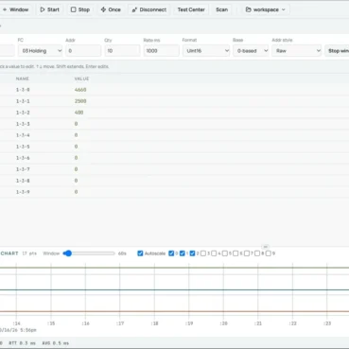349x349 pixels.
Task: Toggle the Autoscale checkbox
Action: 140,253
